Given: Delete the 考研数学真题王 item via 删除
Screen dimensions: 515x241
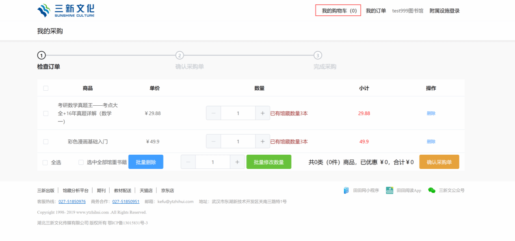Looking at the screenshot, I should tap(431, 113).
